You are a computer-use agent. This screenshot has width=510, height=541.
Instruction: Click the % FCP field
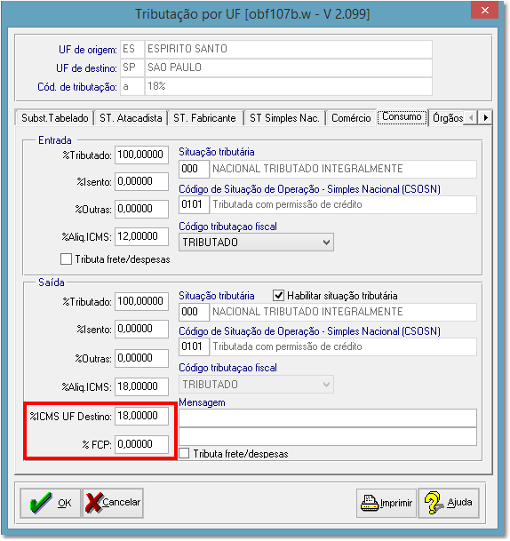[141, 444]
